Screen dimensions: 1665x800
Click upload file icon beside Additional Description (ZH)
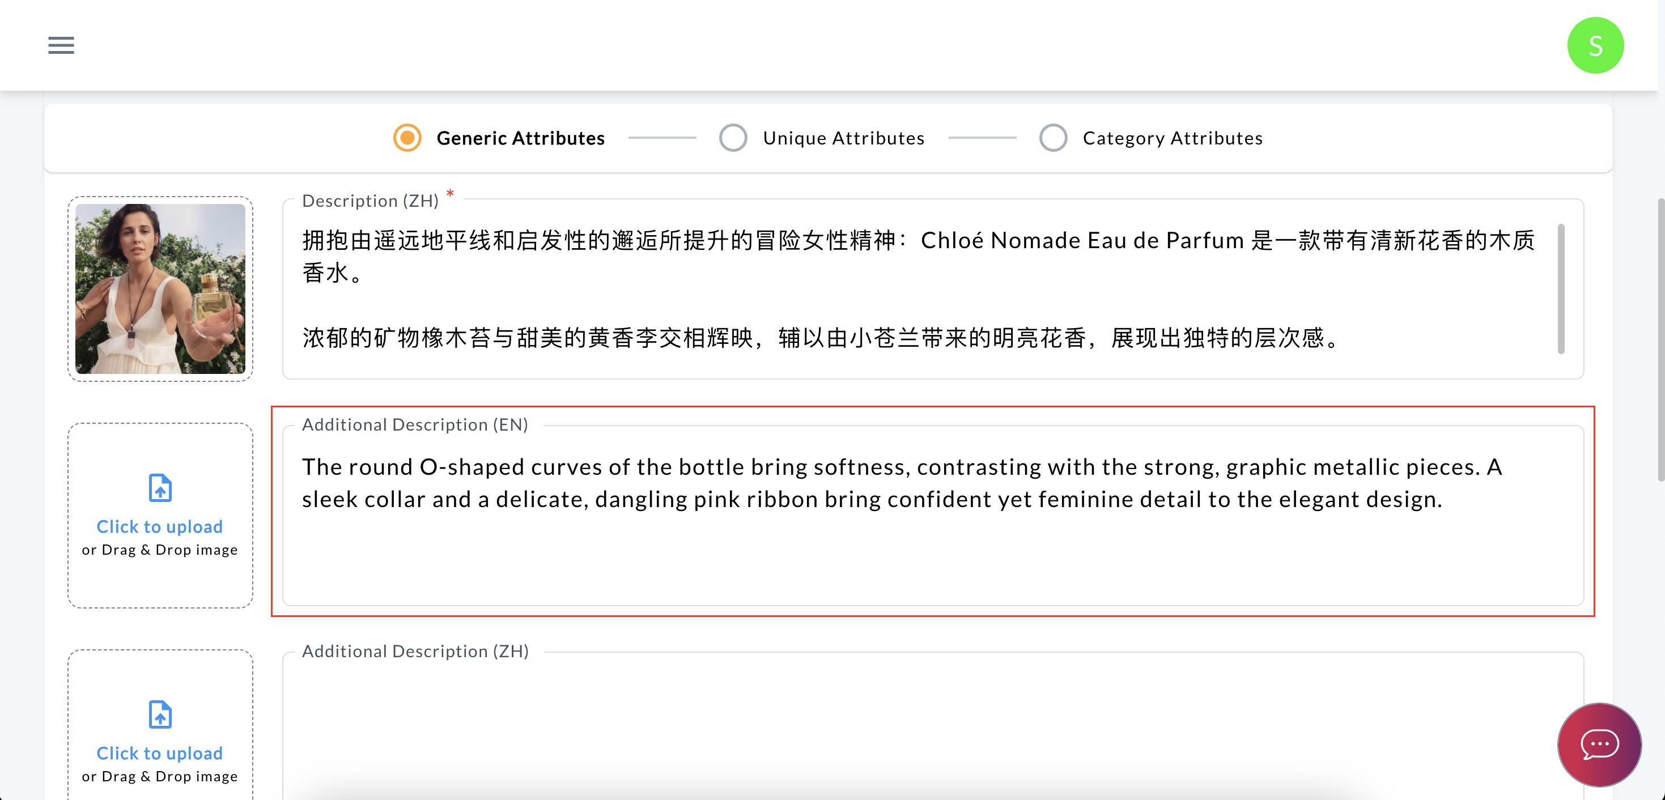[x=160, y=714]
